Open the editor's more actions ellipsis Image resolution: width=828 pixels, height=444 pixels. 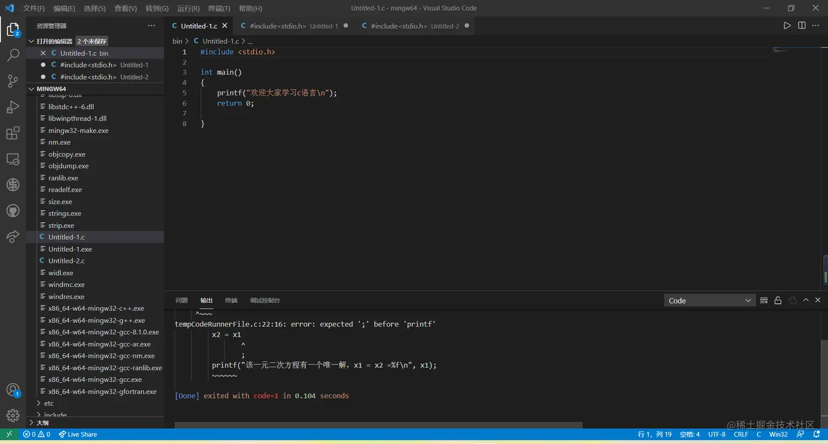[817, 26]
